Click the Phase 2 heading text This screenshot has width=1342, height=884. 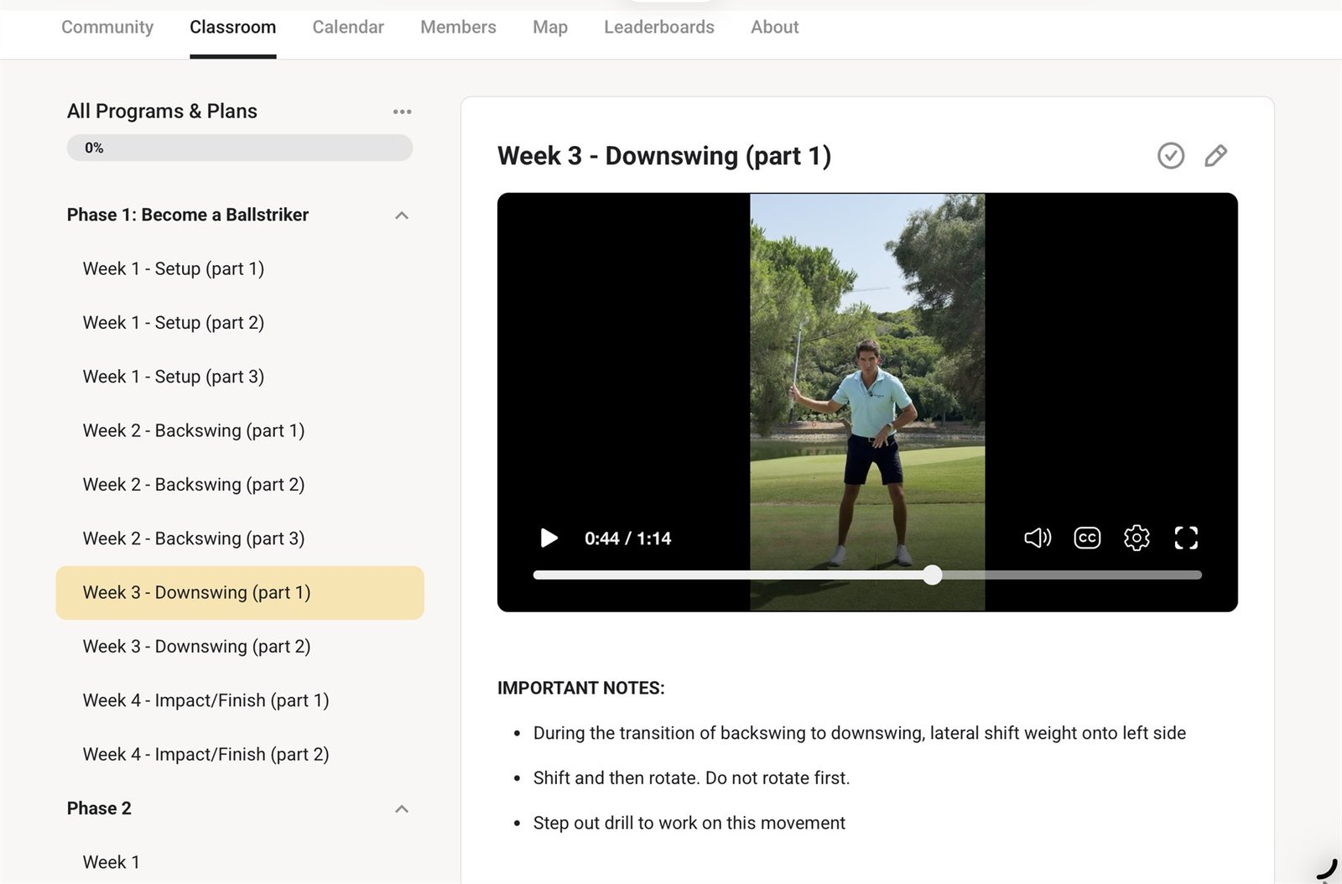tap(99, 809)
